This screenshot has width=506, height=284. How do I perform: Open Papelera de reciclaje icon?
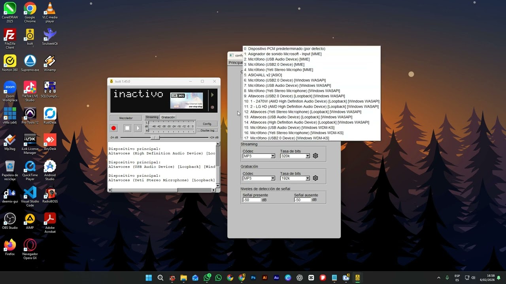click(10, 170)
